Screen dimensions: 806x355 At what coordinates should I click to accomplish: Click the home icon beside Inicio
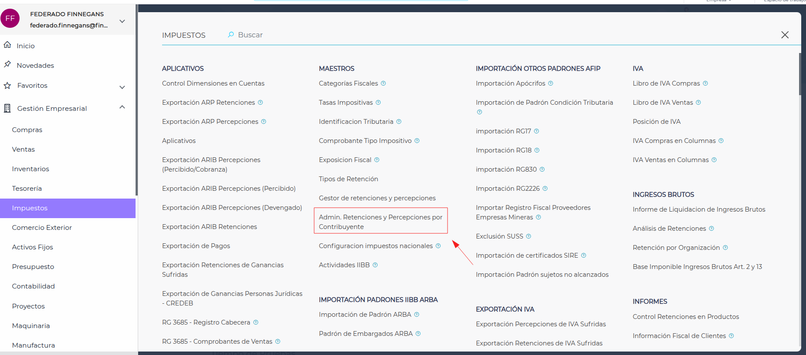[7, 45]
